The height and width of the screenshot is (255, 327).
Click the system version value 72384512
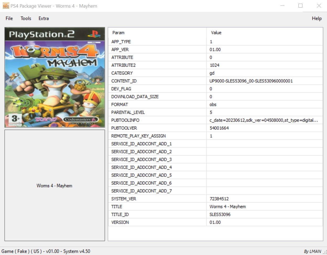[x=219, y=199]
